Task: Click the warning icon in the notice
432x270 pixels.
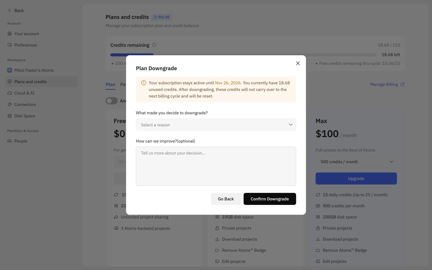Action: pos(144,83)
